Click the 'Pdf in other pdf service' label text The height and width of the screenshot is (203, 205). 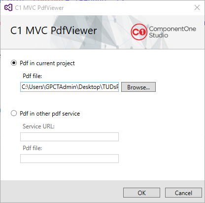coord(50,114)
